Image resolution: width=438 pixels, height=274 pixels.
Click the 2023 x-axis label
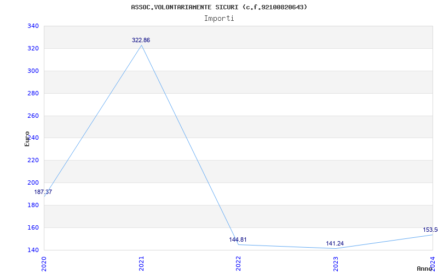pos(336,263)
